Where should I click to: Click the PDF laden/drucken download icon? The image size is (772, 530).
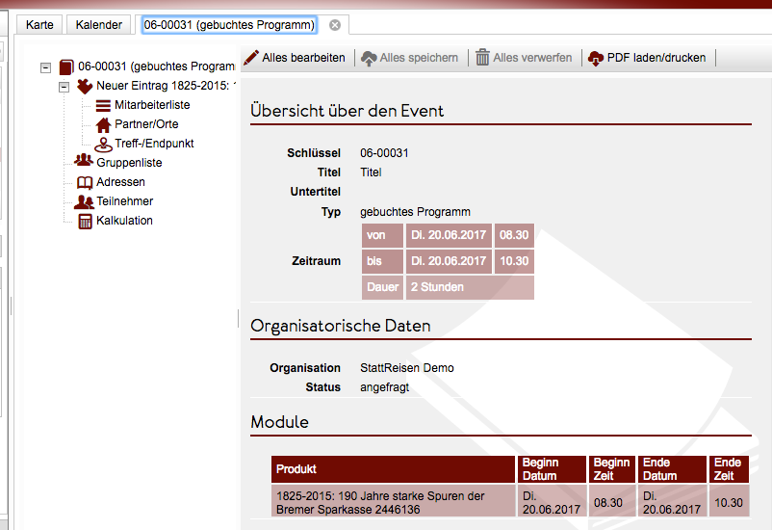pyautogui.click(x=596, y=58)
